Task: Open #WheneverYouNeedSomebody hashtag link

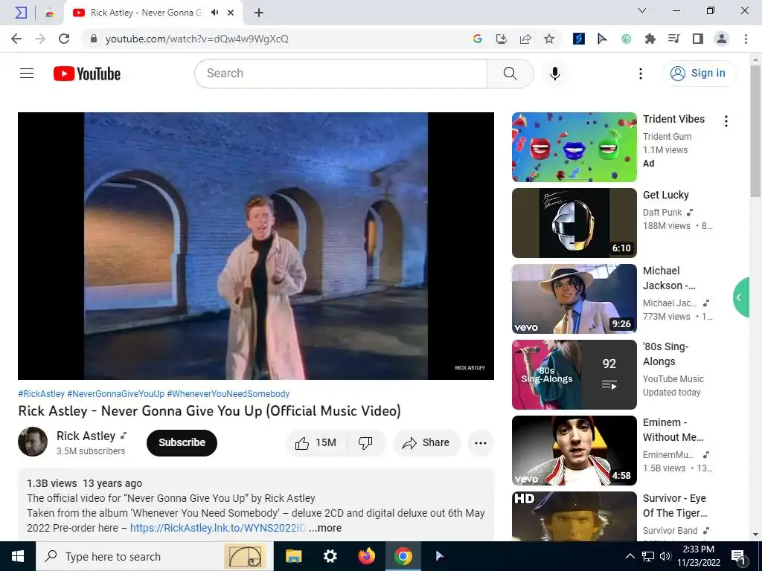Action: coord(228,394)
